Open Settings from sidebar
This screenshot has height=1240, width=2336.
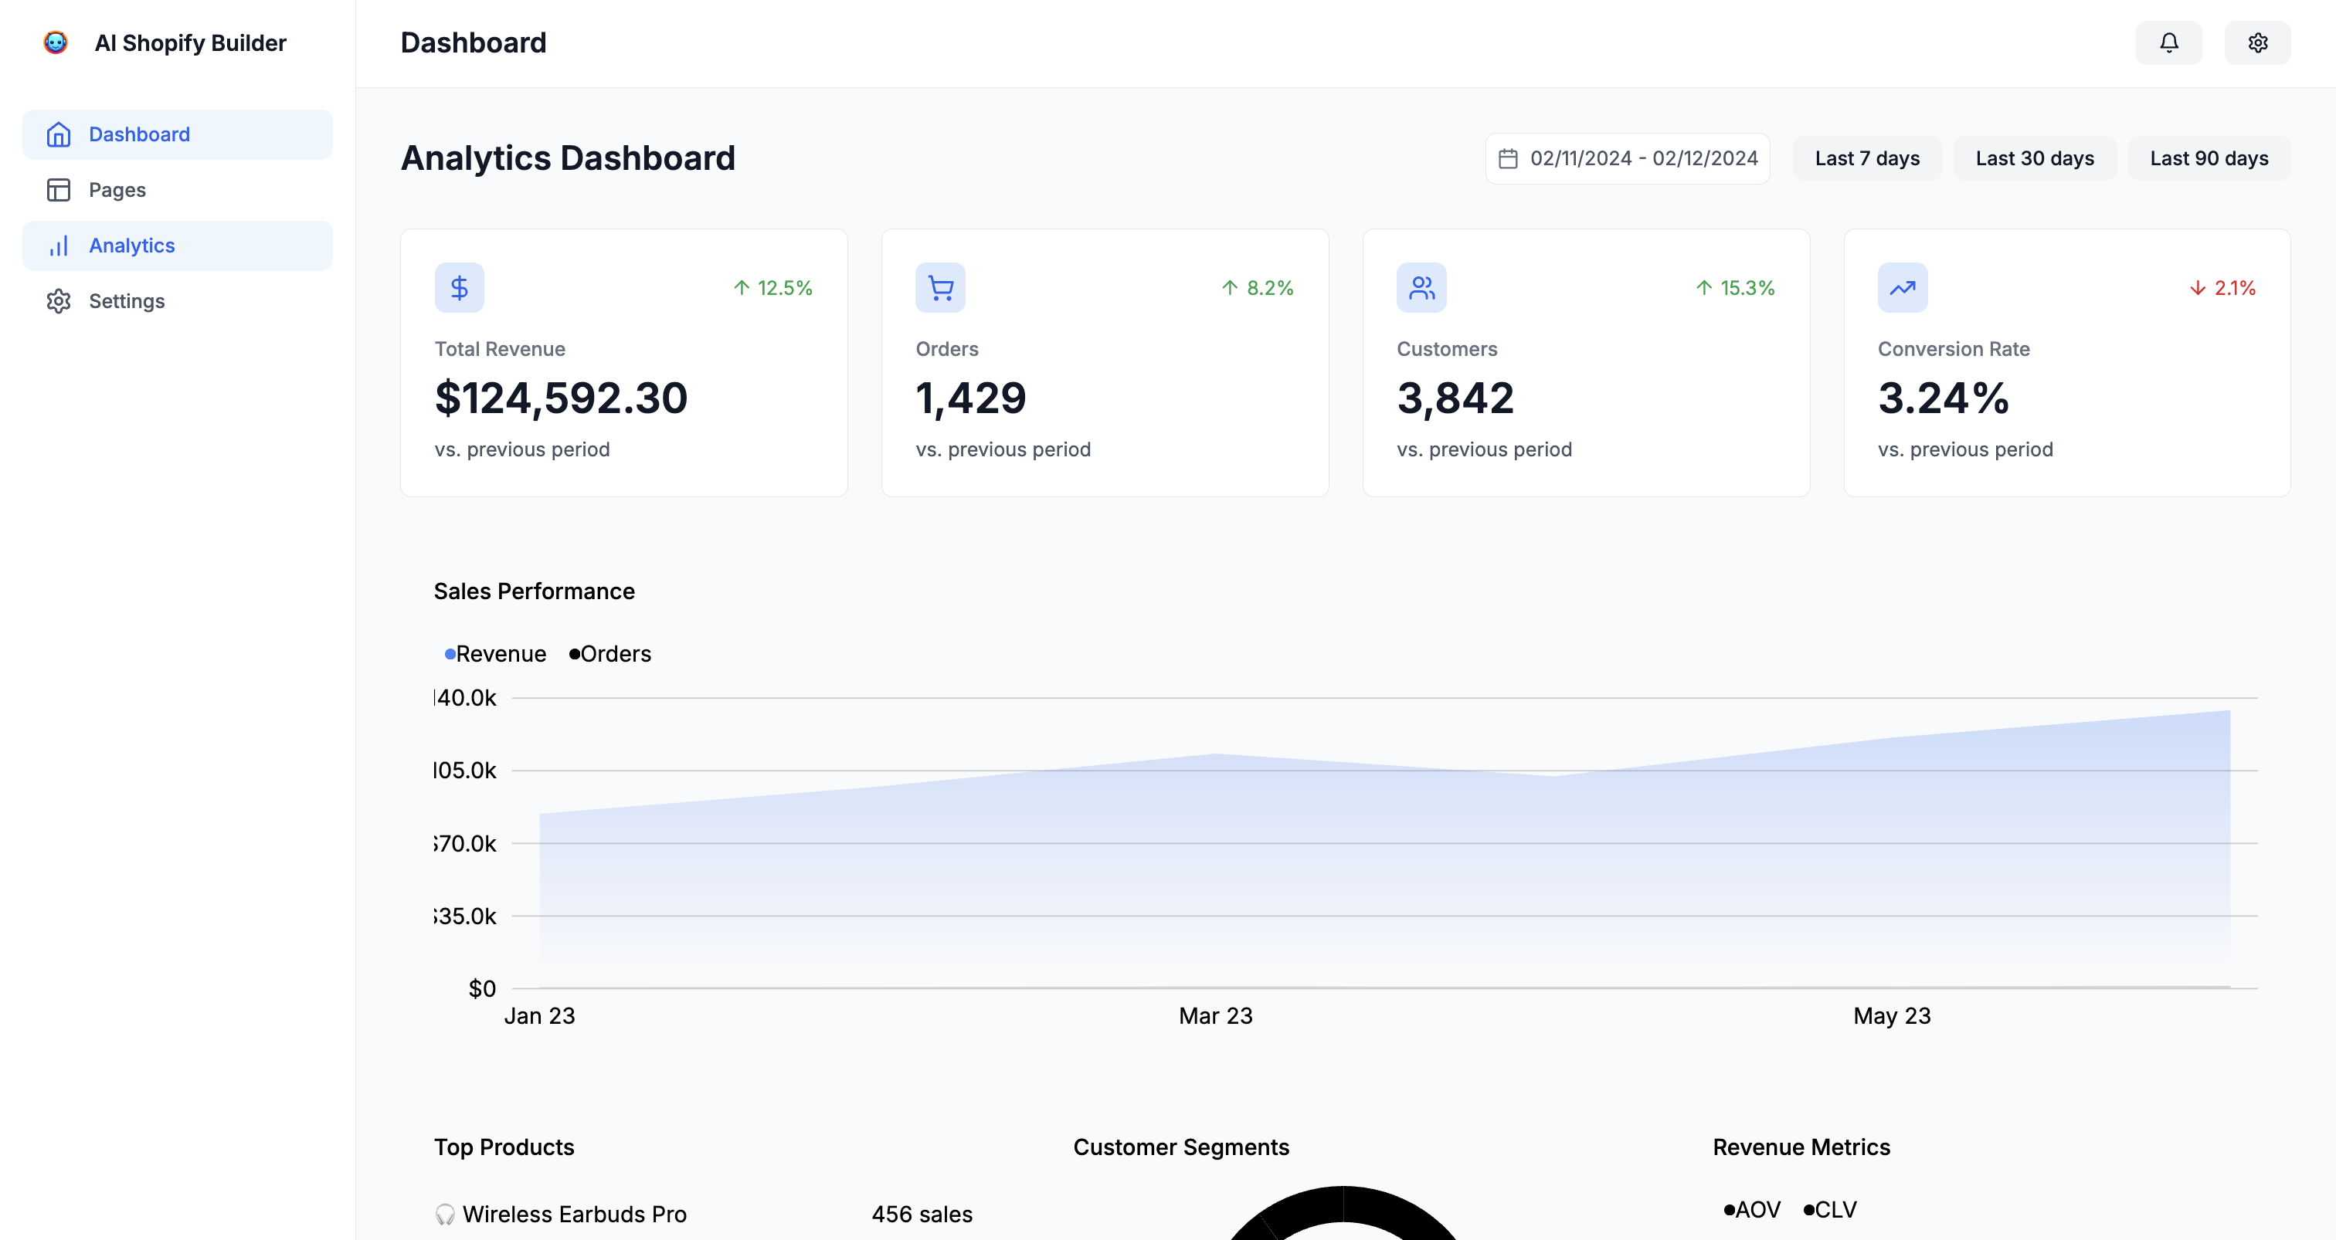click(x=126, y=301)
